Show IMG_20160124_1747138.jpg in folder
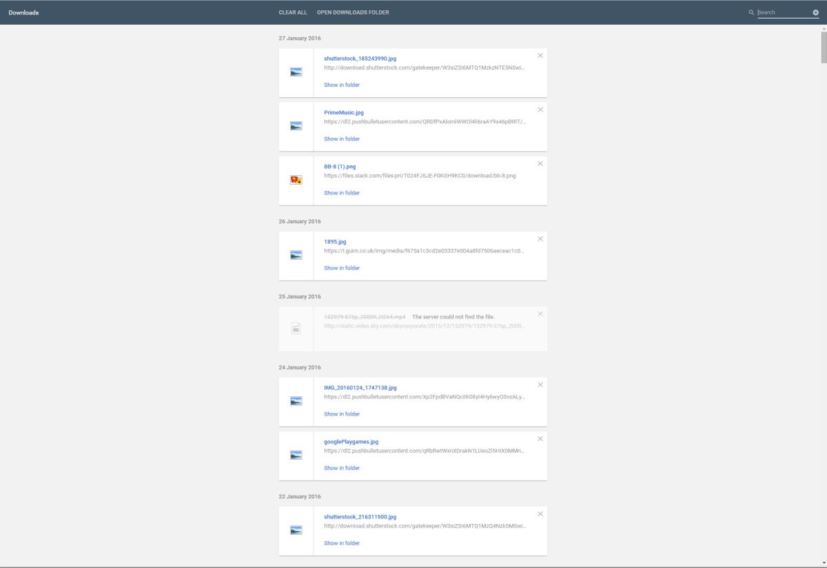 tap(342, 414)
